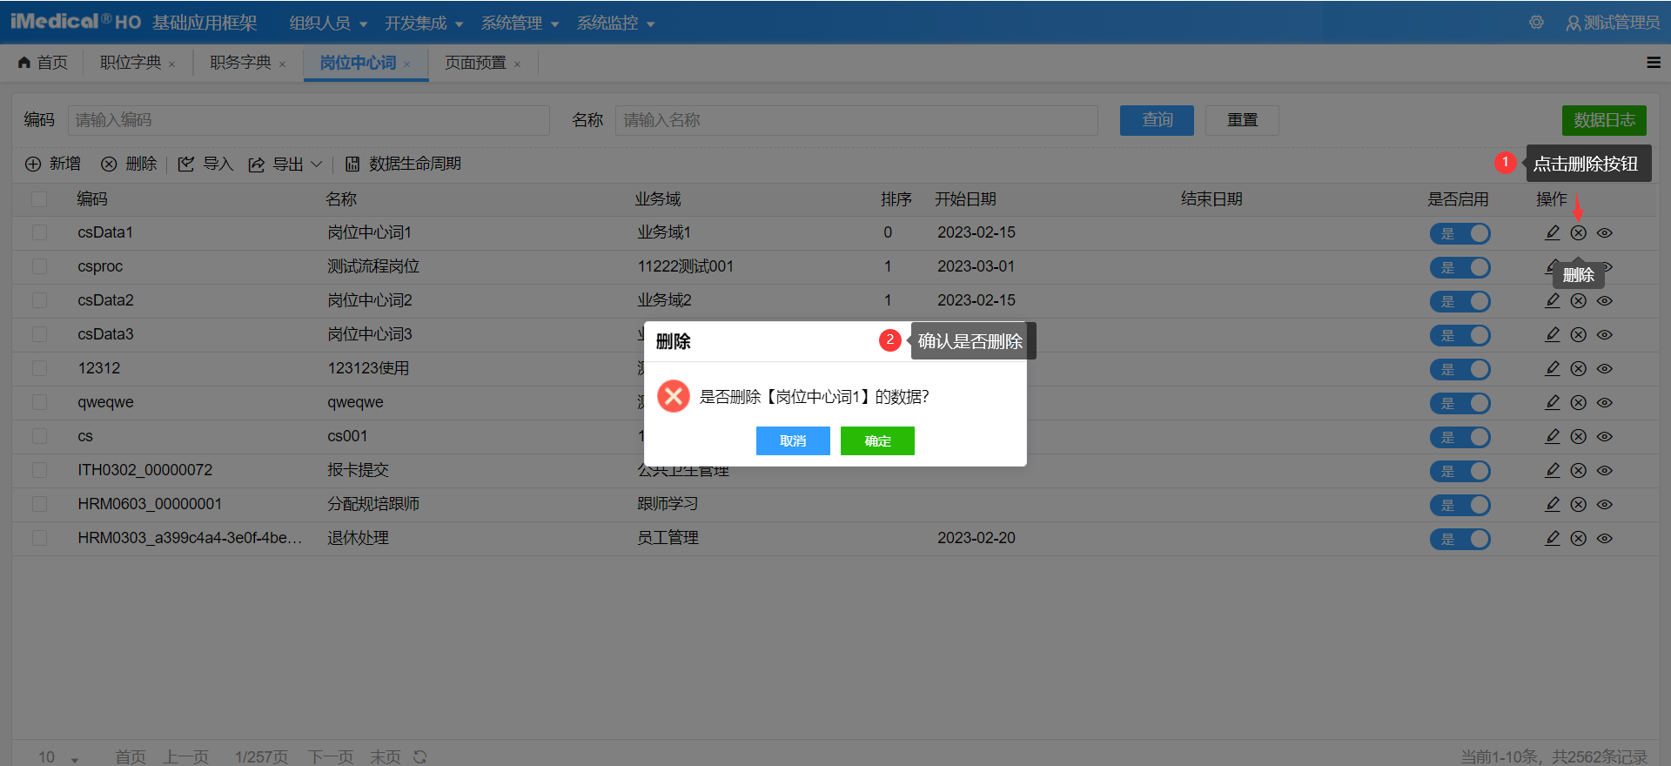The width and height of the screenshot is (1671, 766).
Task: View the csData3 record via eye icon
Action: point(1605,334)
